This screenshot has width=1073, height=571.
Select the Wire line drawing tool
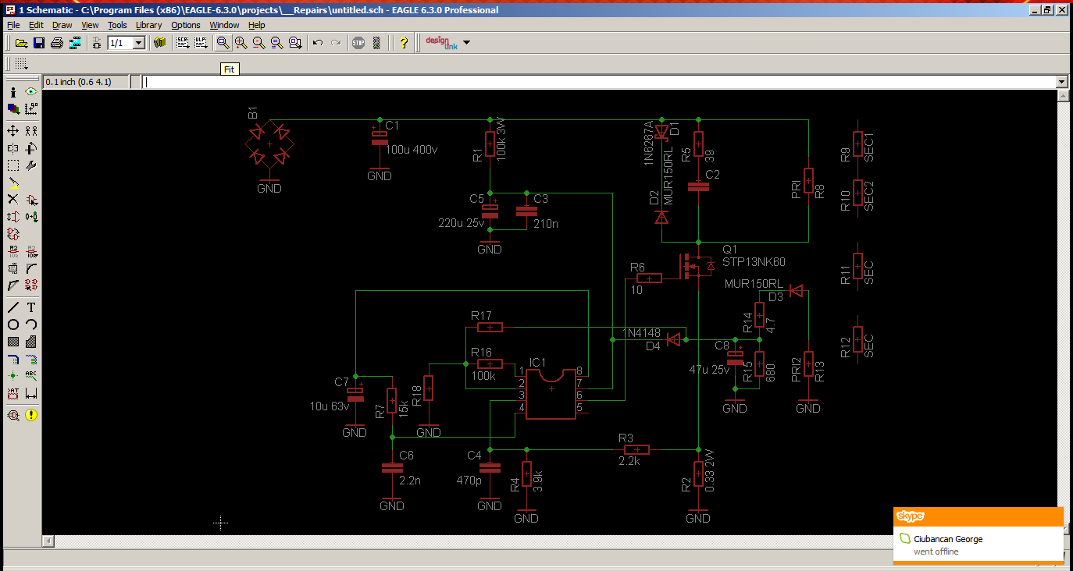pos(13,307)
